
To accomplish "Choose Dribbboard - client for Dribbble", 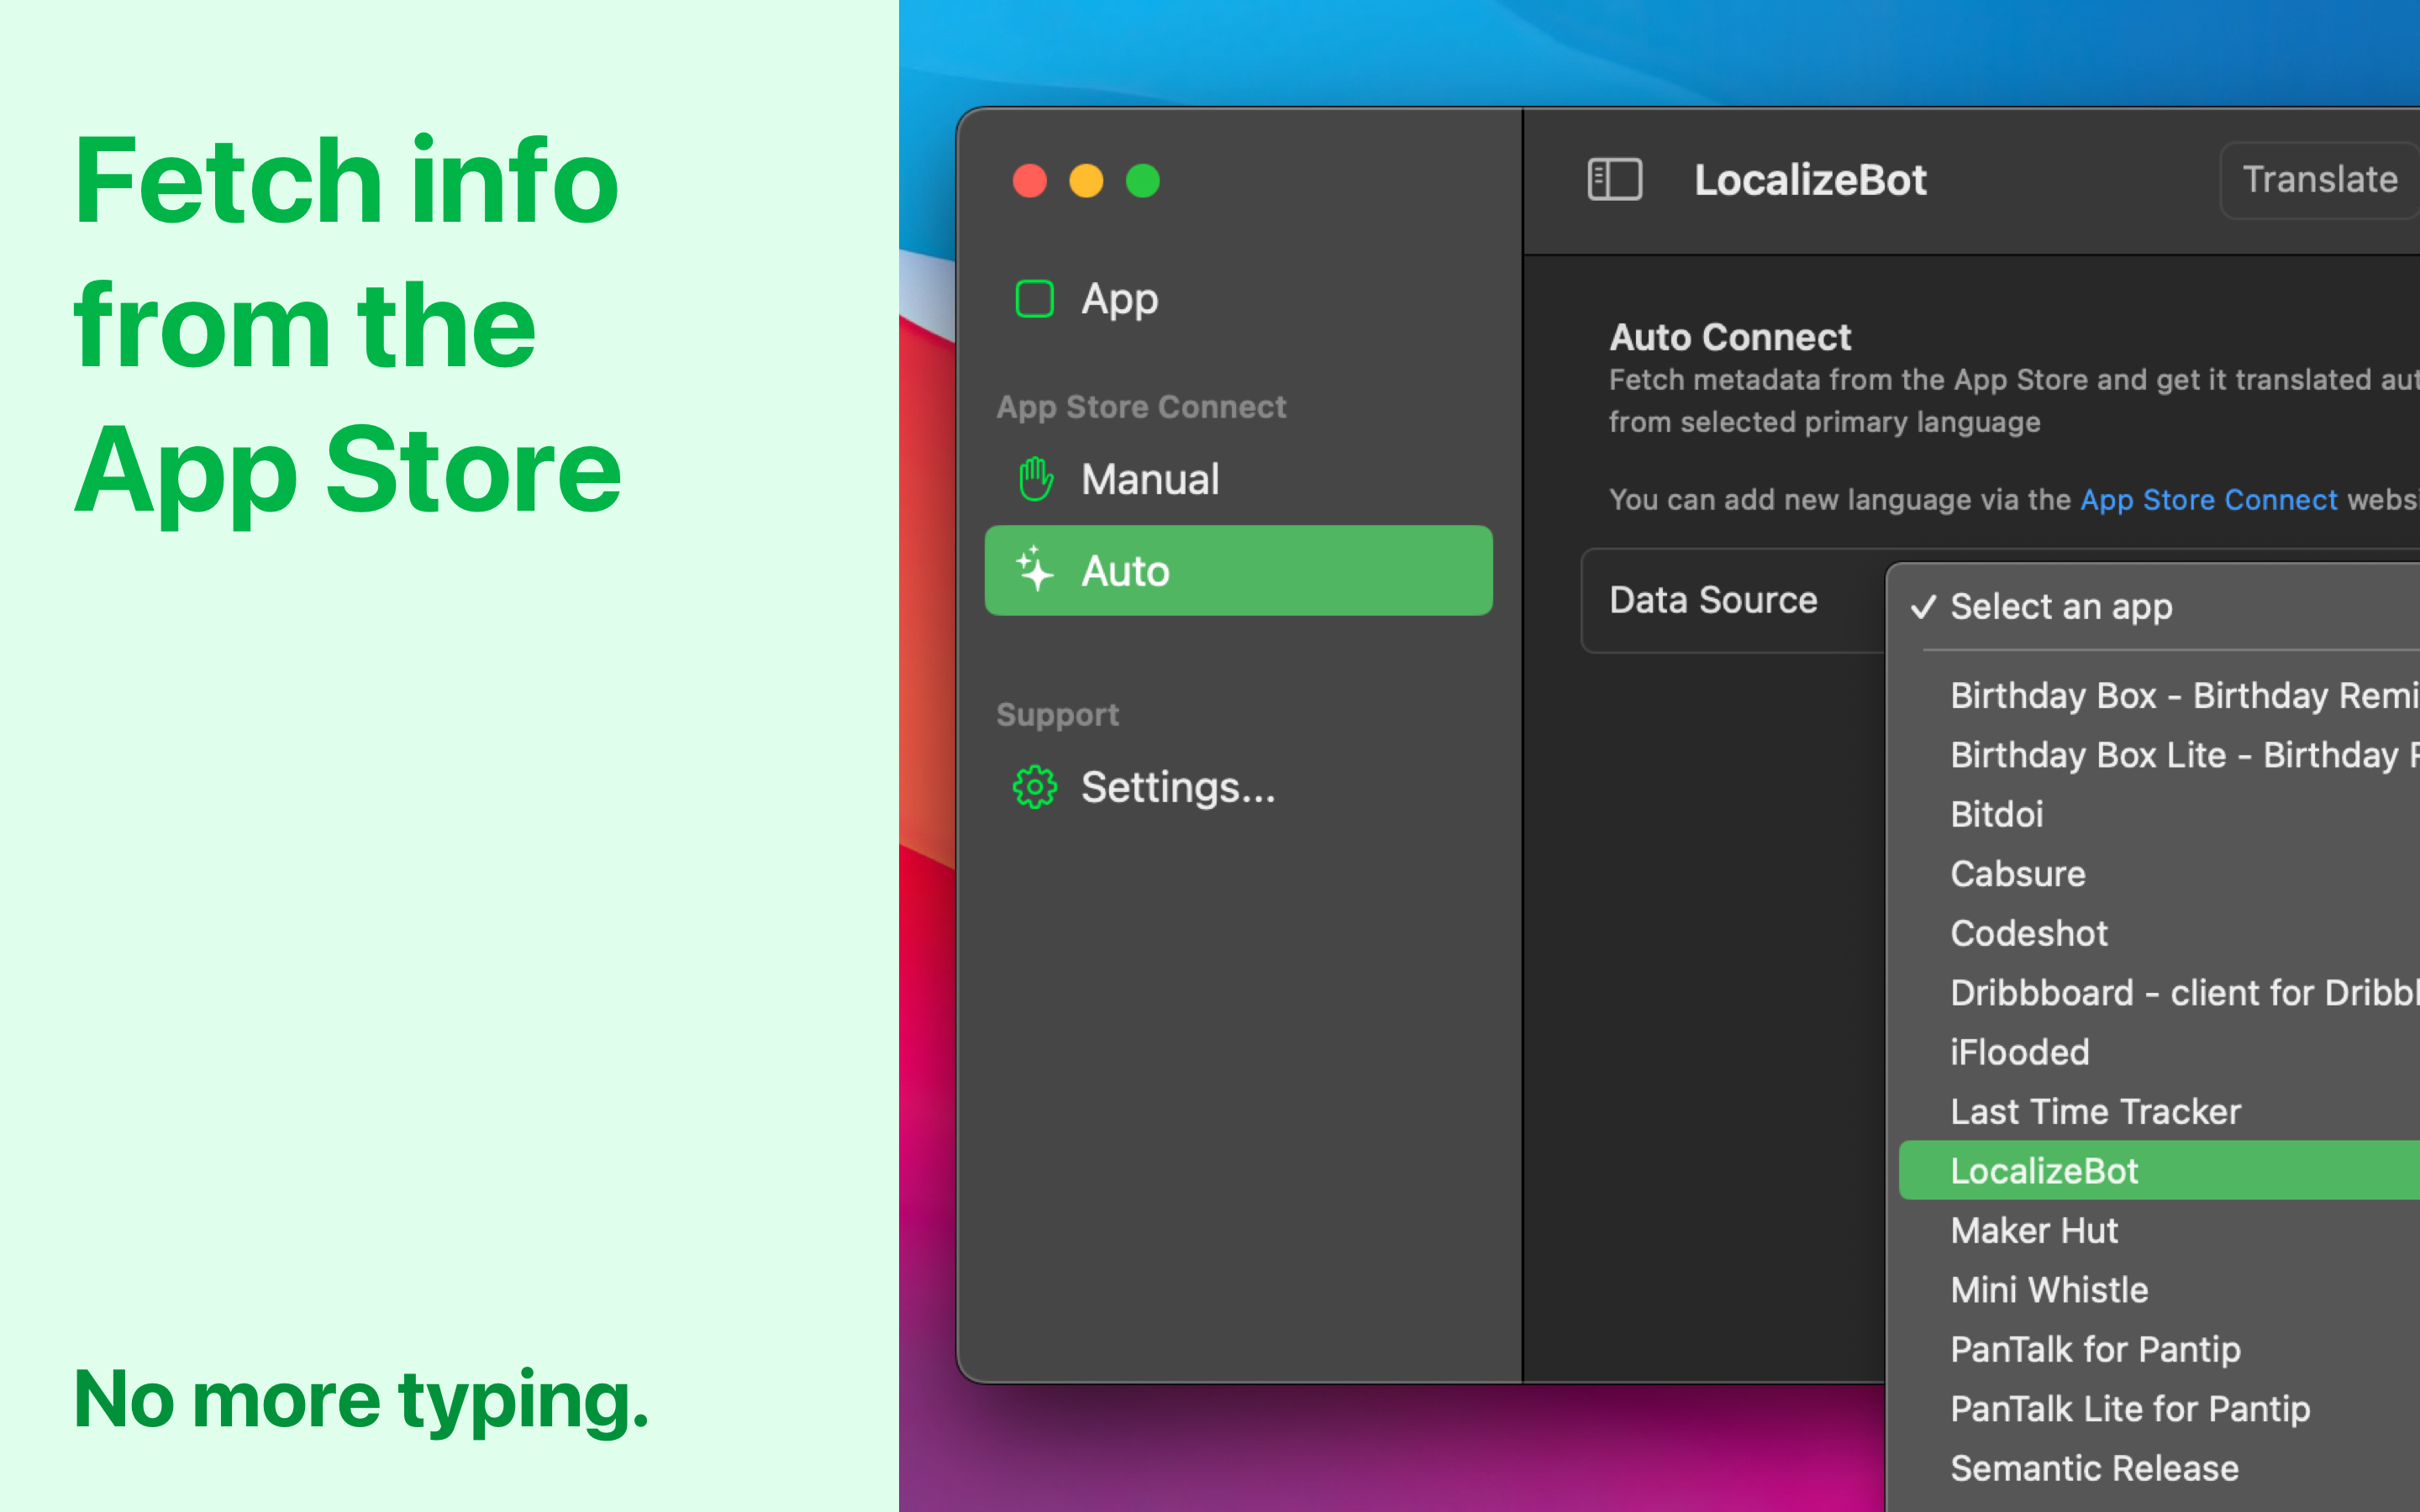I will (x=2160, y=992).
